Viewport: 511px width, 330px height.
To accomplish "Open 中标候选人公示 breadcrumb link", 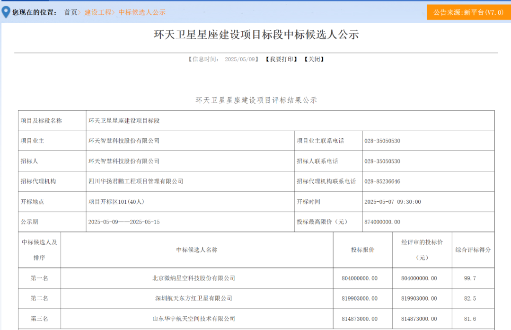I will click(142, 12).
